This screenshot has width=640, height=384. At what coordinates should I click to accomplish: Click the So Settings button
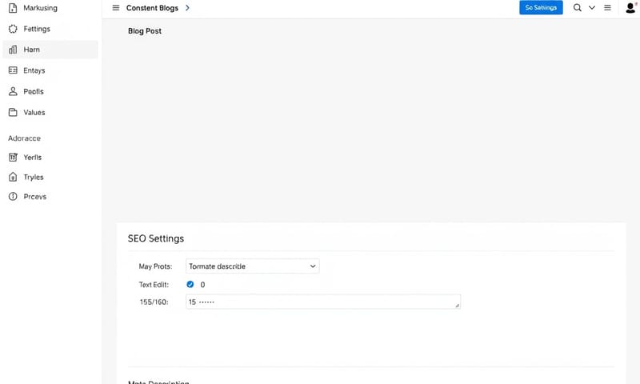(x=541, y=8)
